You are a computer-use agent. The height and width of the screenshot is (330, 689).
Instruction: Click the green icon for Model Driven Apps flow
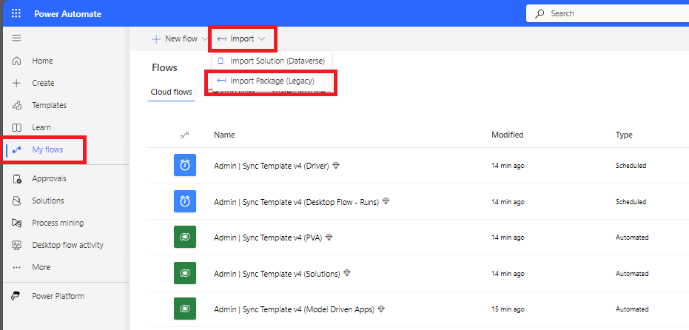185,309
